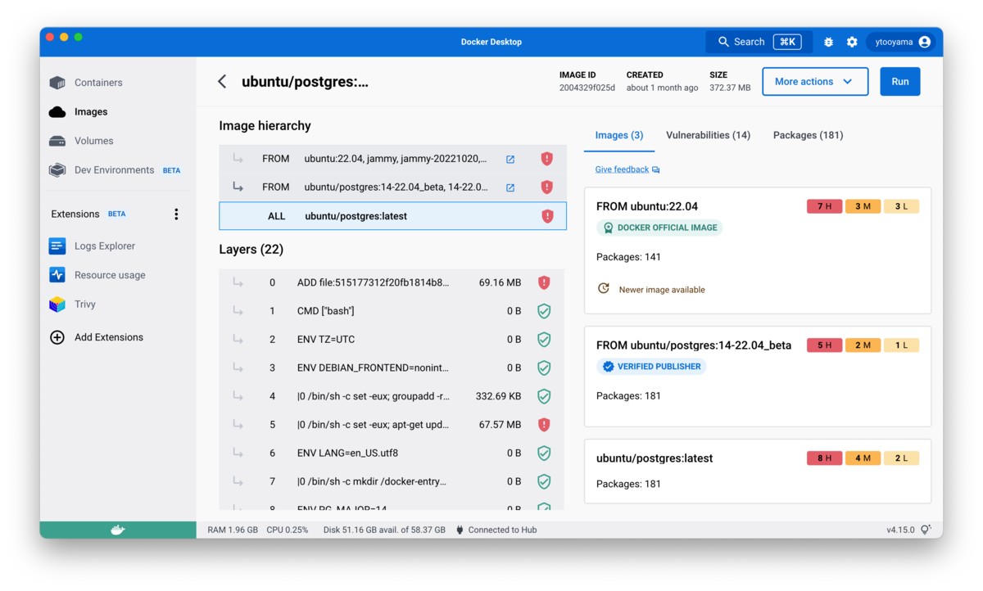
Task: Open the external link icon for ubuntu:22.04
Action: (x=510, y=159)
